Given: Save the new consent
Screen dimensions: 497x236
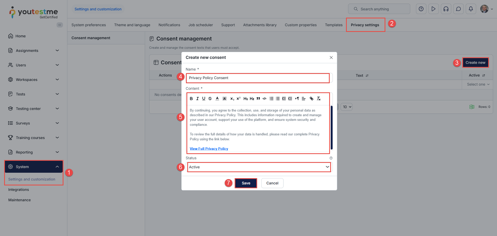Looking at the screenshot, I should point(246,183).
